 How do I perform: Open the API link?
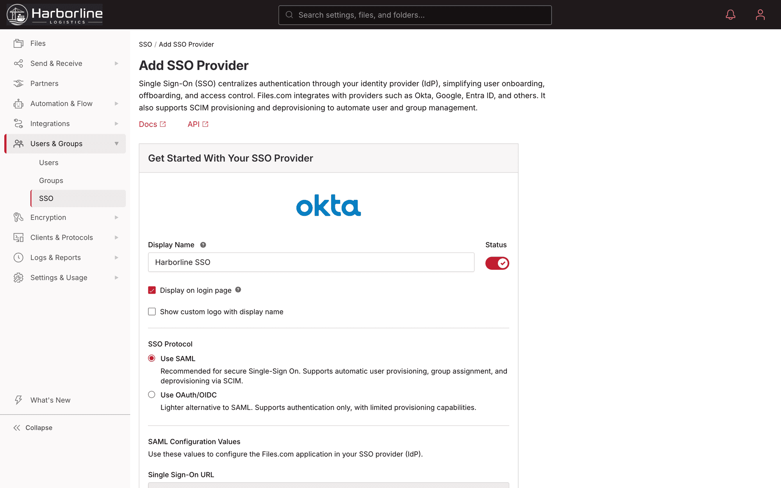[x=198, y=124]
